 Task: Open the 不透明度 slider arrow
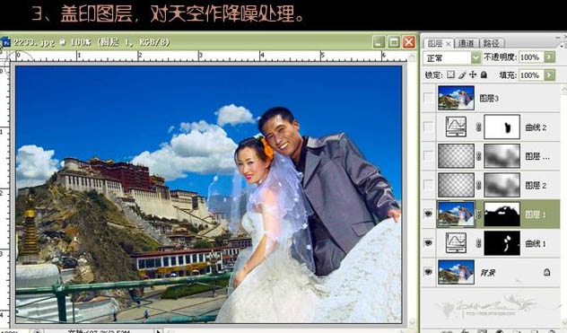[550, 57]
